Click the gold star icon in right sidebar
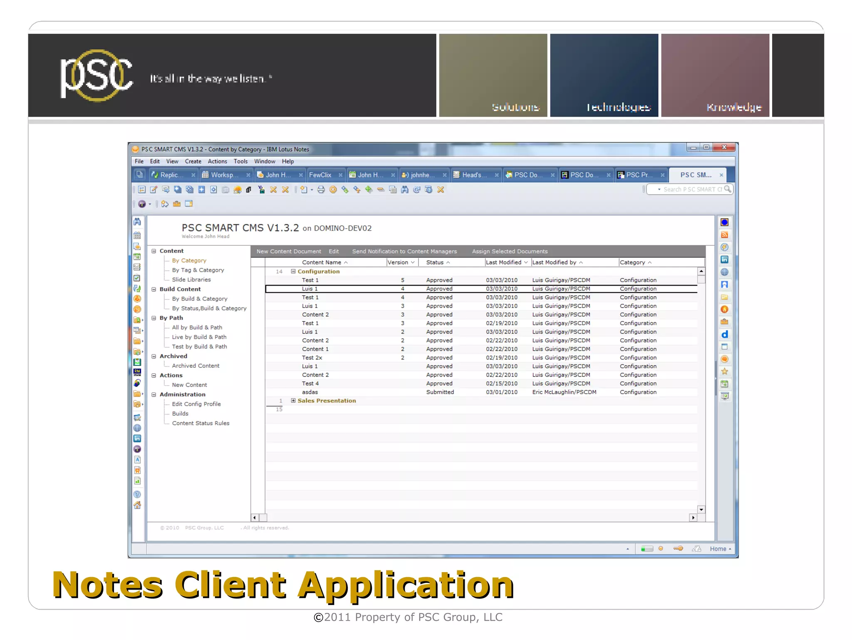Image resolution: width=852 pixels, height=640 pixels. 724,371
